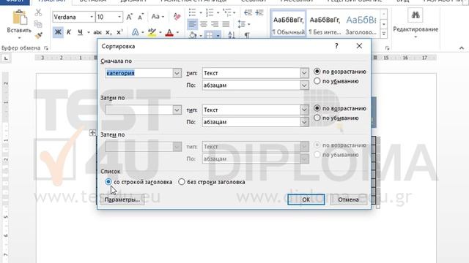Open font size 10 dropdown
Screen dimensions: 469x263
[x=119, y=17]
